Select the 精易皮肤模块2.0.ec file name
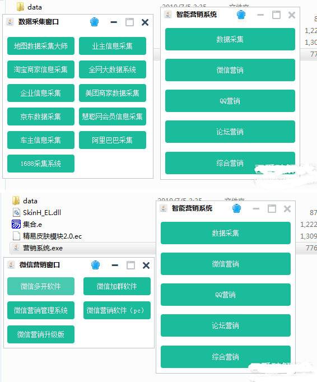 coord(53,236)
